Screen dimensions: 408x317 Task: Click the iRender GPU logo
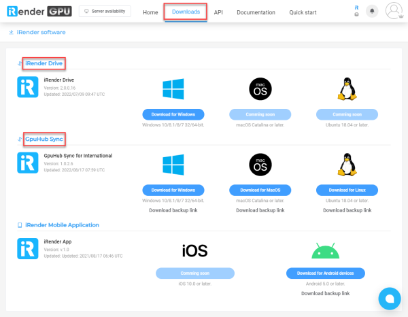(x=38, y=12)
